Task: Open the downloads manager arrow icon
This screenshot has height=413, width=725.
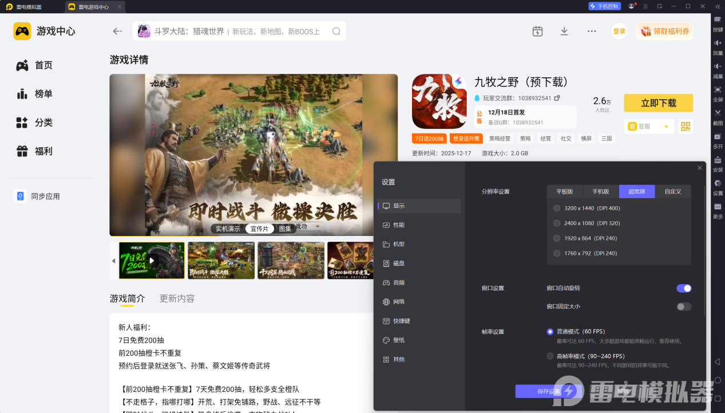Action: (x=564, y=32)
